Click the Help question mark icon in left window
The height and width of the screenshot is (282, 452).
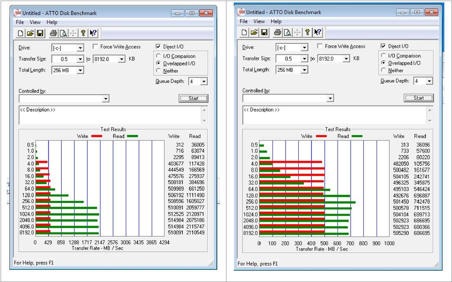[x=83, y=33]
